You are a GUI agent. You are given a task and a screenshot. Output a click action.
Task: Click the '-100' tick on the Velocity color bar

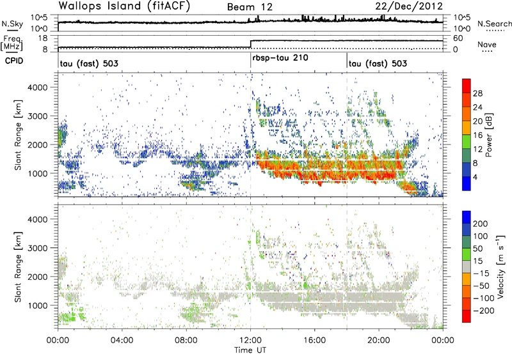[484, 298]
